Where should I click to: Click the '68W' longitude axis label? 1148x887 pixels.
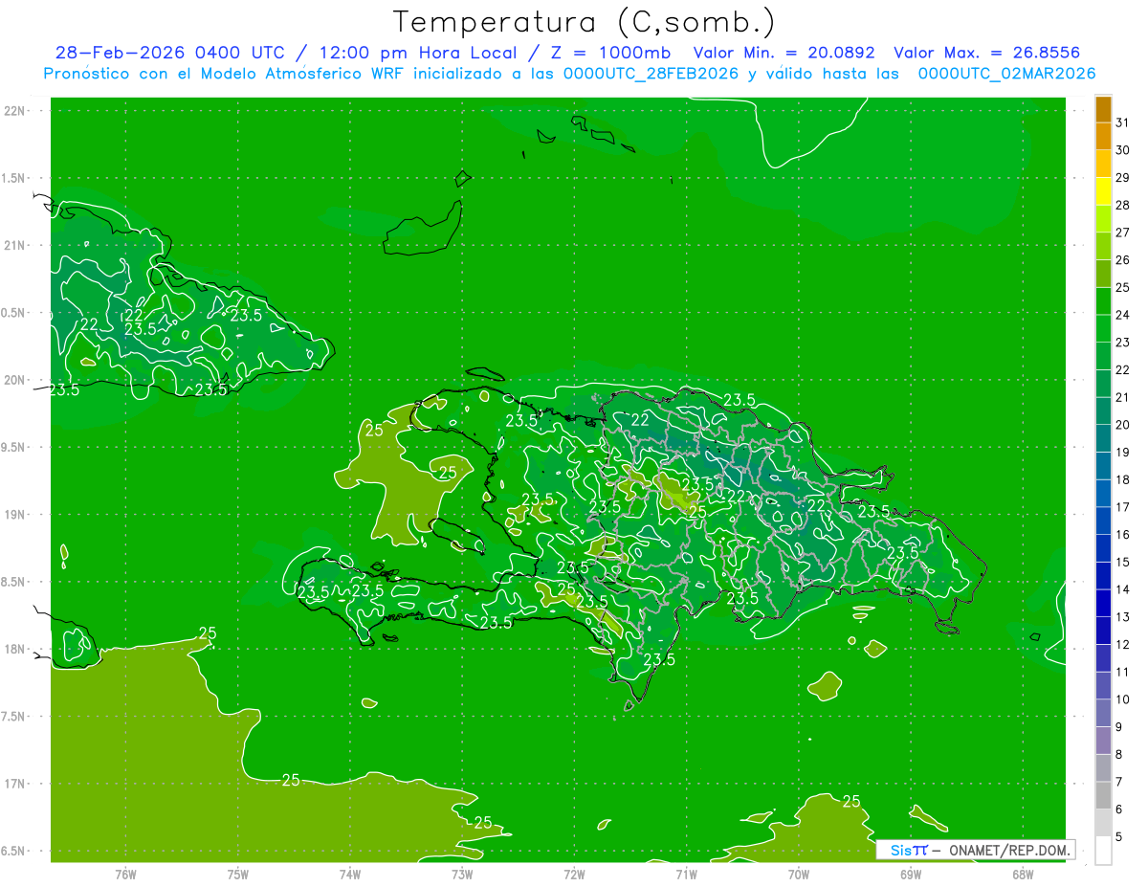coord(1023,874)
